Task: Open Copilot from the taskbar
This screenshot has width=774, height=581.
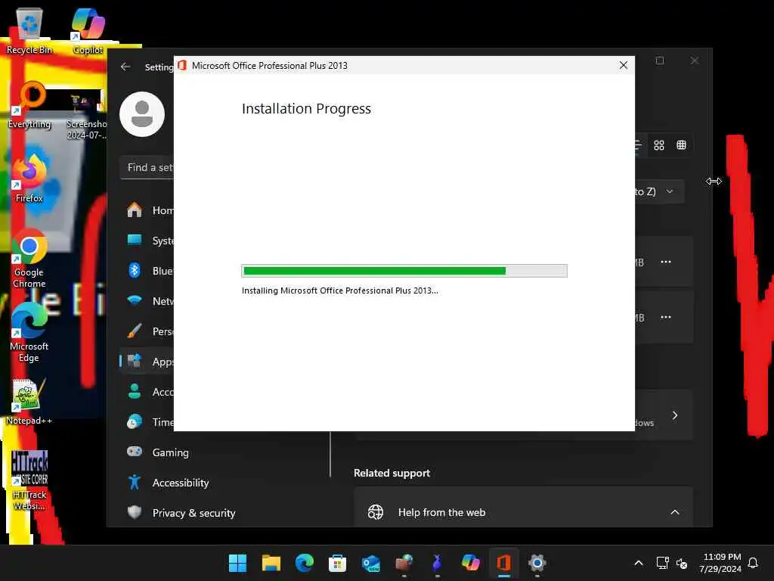Action: [x=470, y=563]
